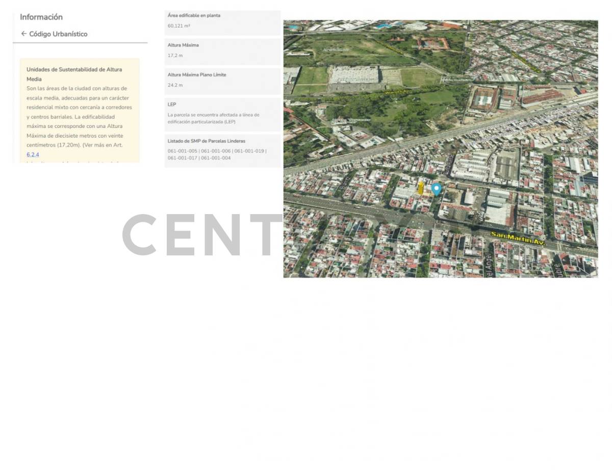Click adjacent parcel code 061-001-017
Viewport: 612px width, 470px height.
coord(182,158)
